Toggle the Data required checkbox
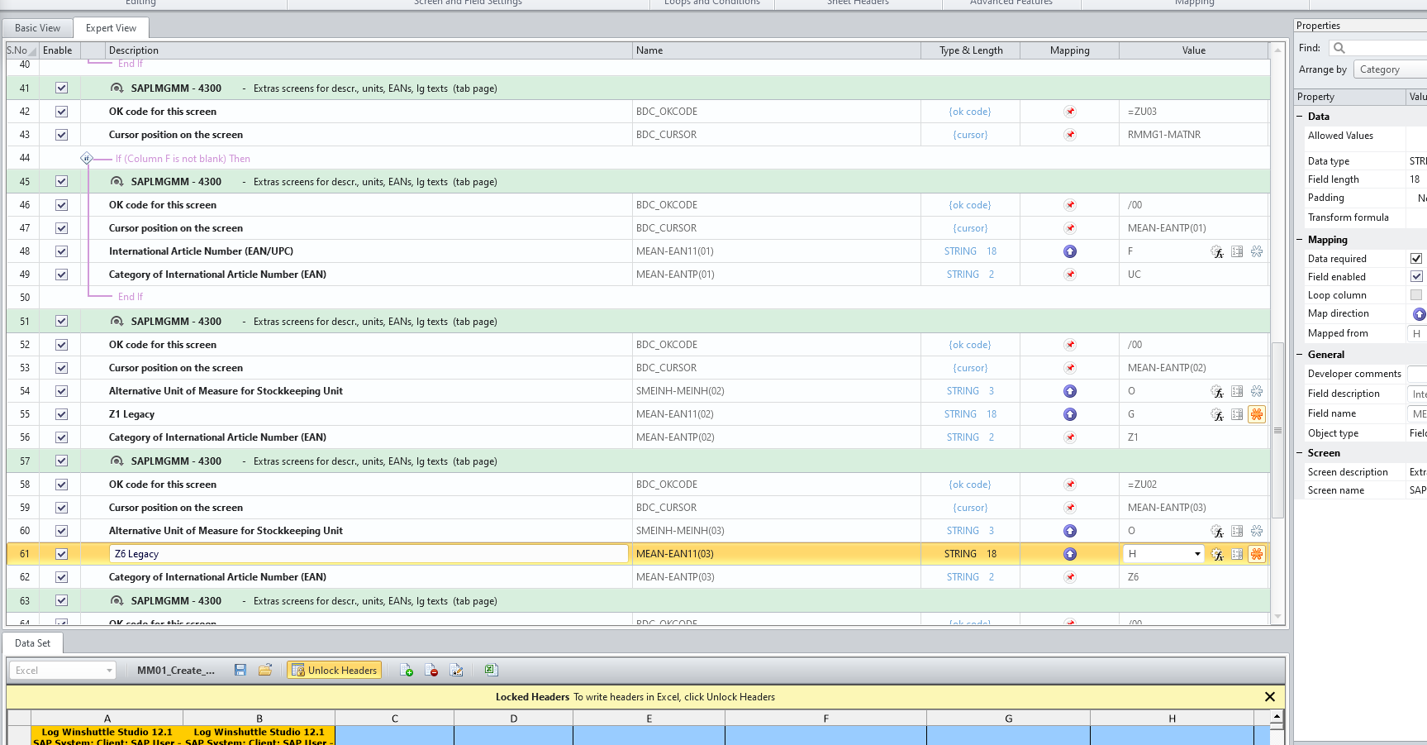This screenshot has height=745, width=1427. [x=1416, y=259]
